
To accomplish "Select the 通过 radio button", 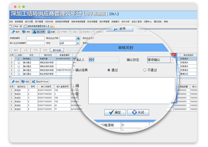I will point(109,70).
